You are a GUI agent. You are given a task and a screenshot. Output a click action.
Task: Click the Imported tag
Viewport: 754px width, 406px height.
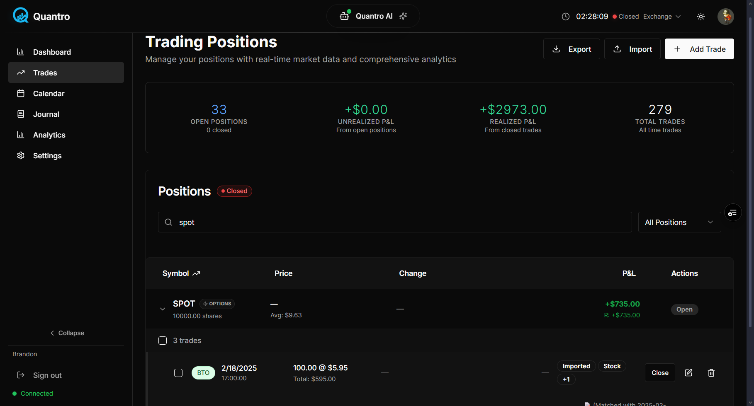pyautogui.click(x=576, y=366)
